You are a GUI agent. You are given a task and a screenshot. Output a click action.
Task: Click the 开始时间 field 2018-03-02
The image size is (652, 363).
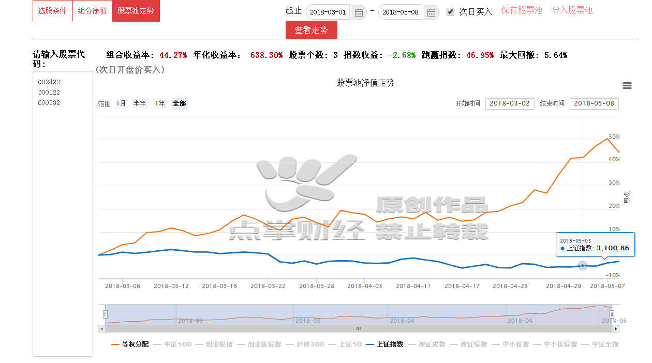coord(510,103)
